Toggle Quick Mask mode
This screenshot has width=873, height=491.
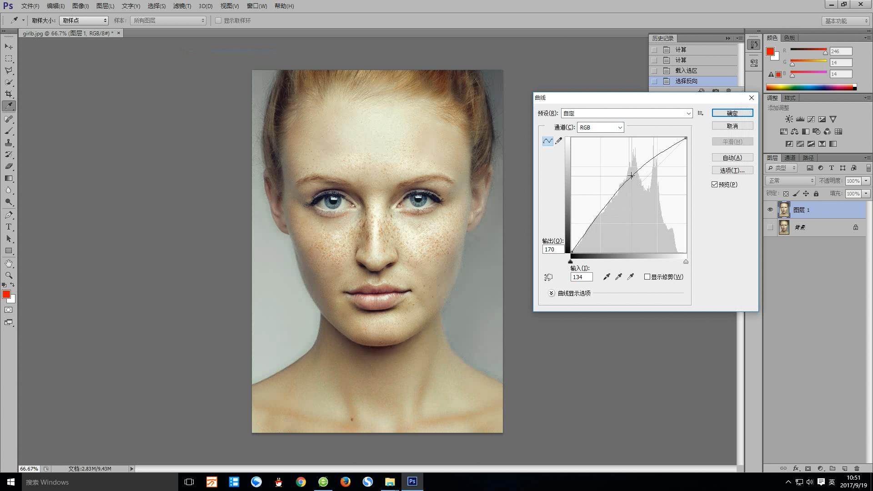(9, 310)
